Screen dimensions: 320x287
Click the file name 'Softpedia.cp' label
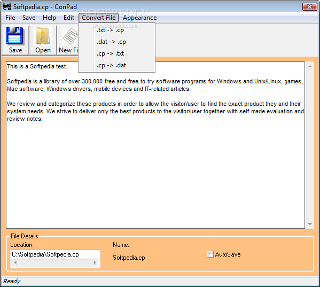click(129, 258)
